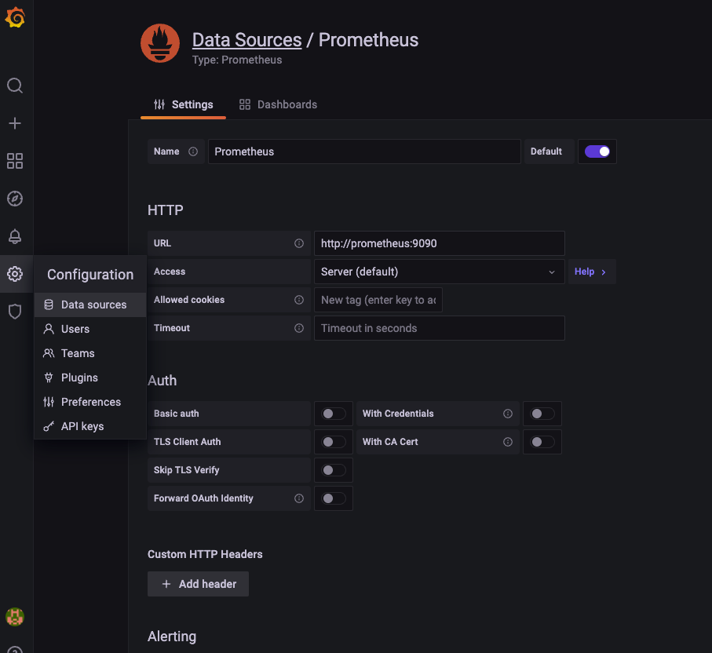Enable the Forward OAuth Identity toggle
712x653 pixels.
(334, 498)
